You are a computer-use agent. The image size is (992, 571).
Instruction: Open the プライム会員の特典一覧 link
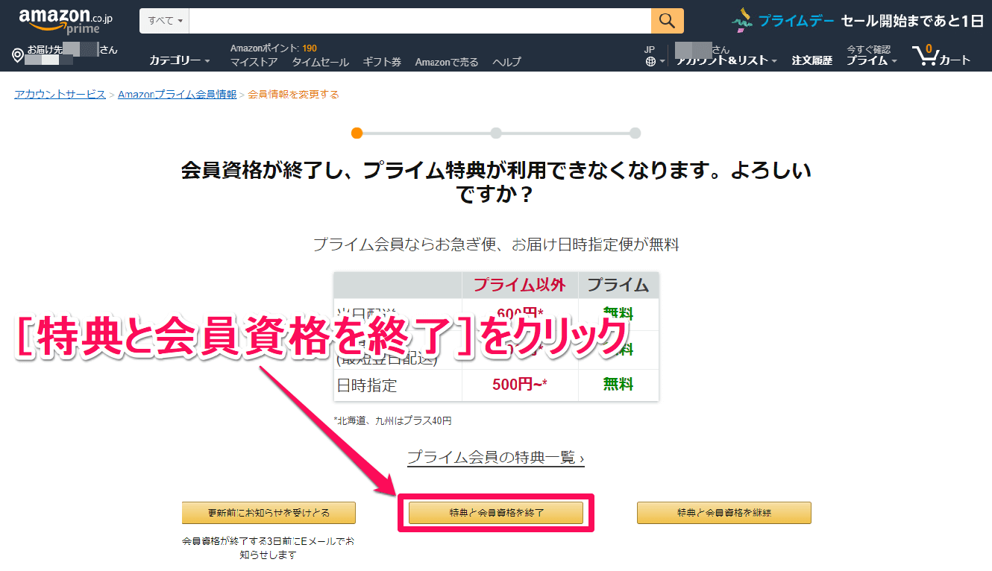click(x=496, y=458)
